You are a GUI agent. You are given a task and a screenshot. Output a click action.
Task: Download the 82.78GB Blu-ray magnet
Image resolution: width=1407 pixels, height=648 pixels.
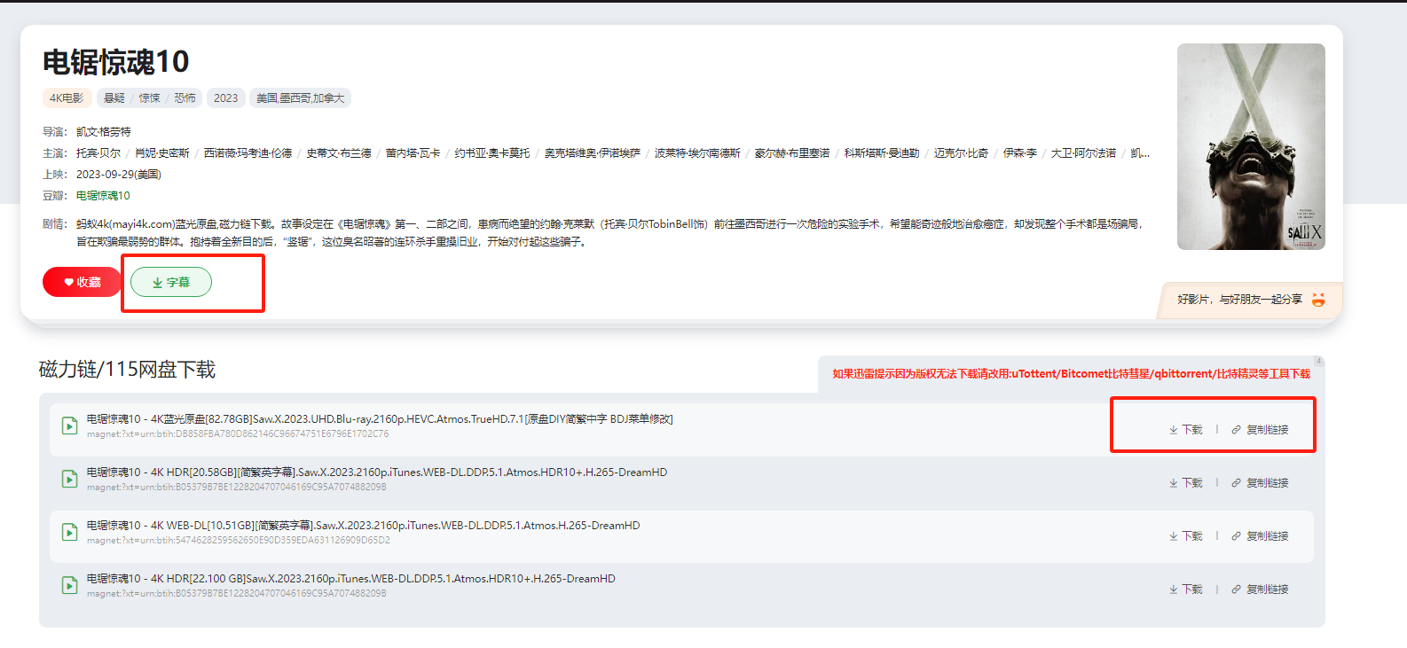click(1186, 430)
